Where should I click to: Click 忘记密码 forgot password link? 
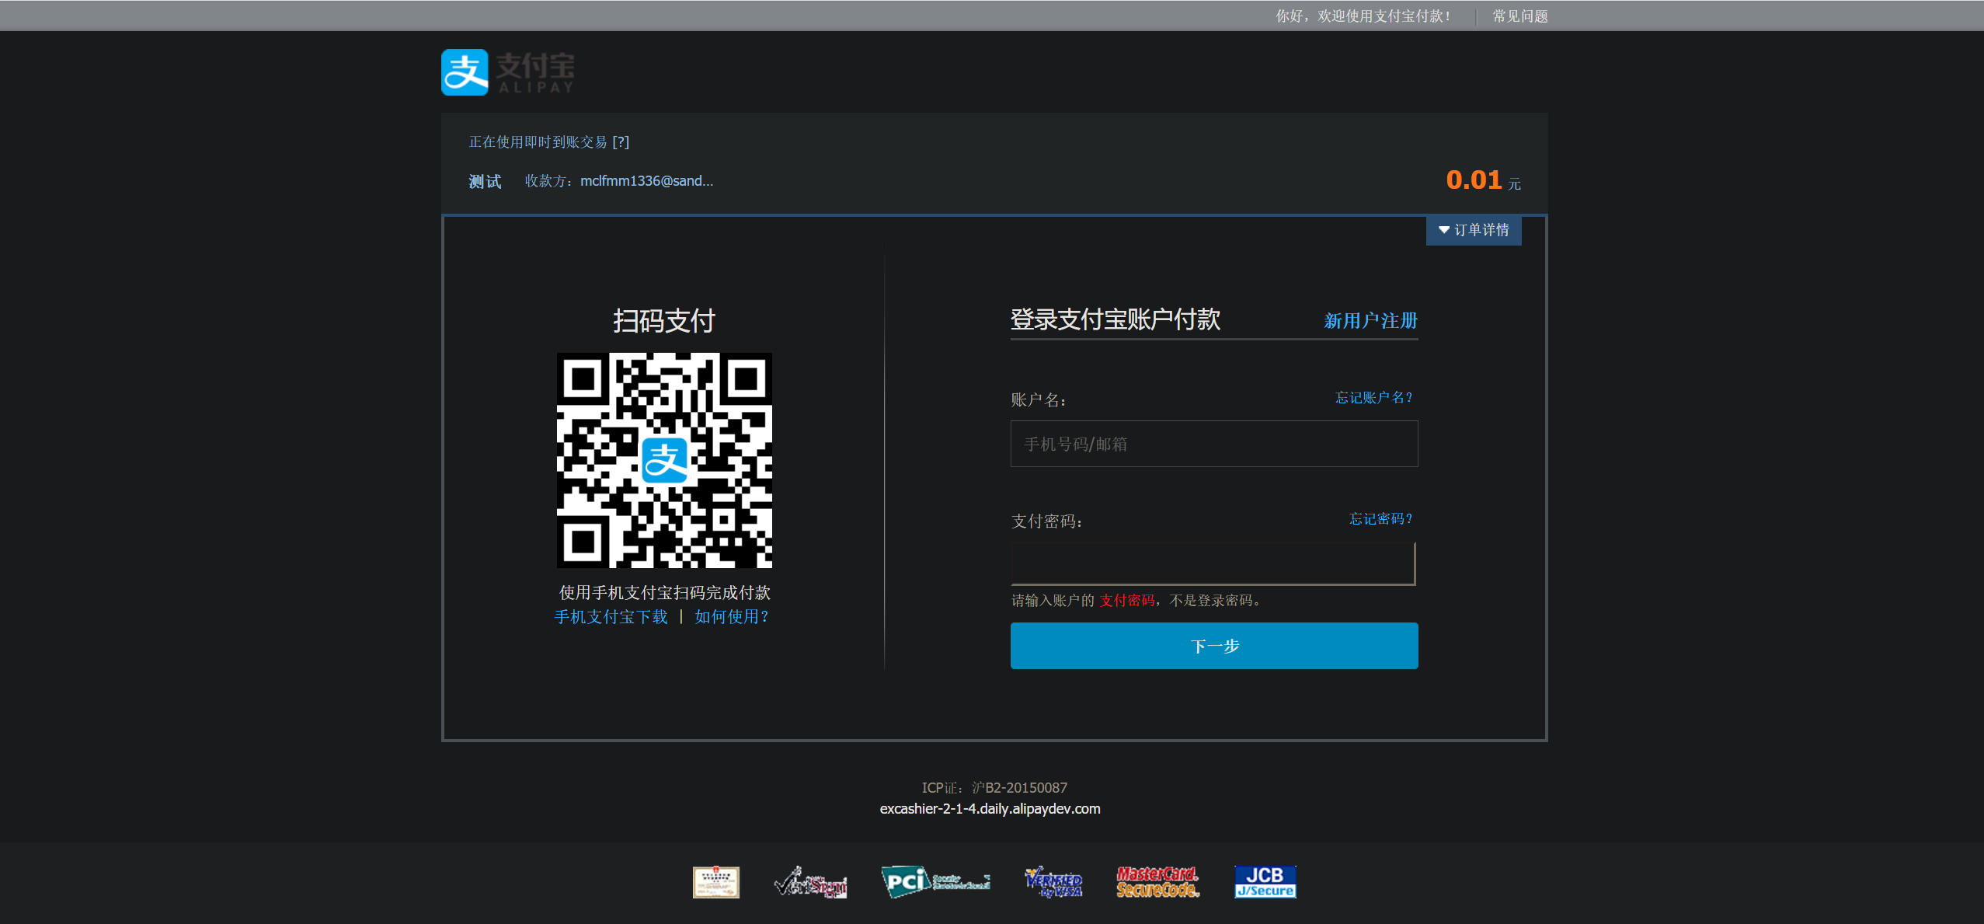point(1379,518)
